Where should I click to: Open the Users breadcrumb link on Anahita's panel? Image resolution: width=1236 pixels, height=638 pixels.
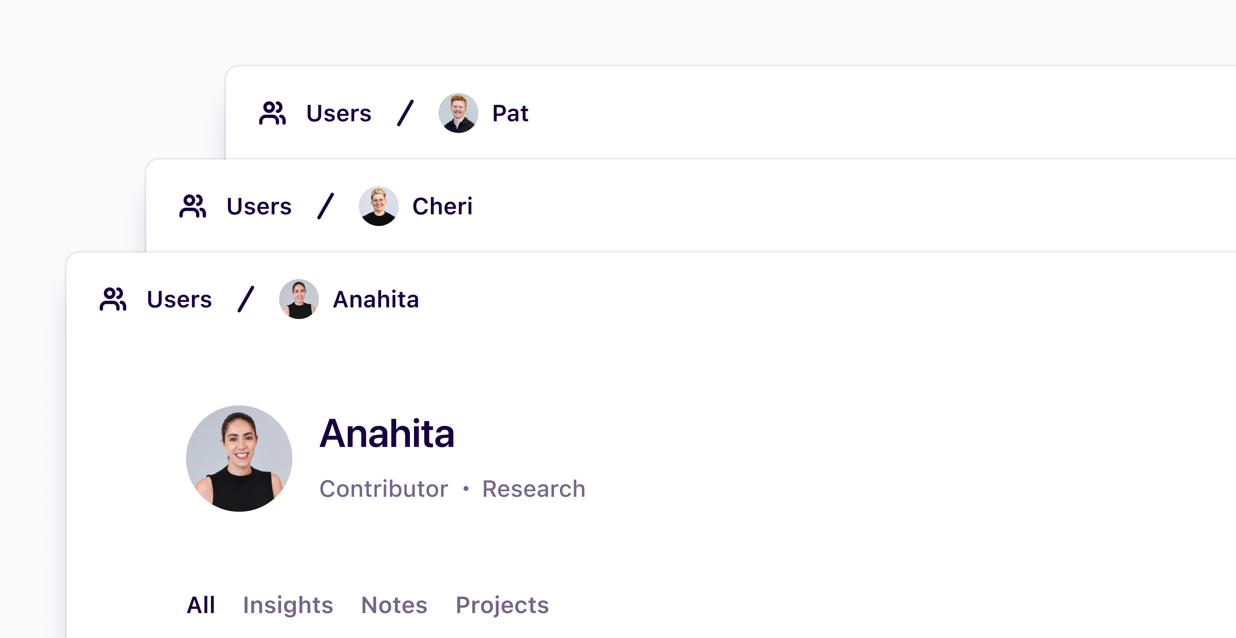[x=179, y=299]
